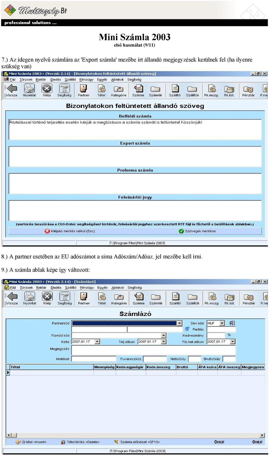Open Kategória icon in Számlázó window toolbar

coord(119,297)
